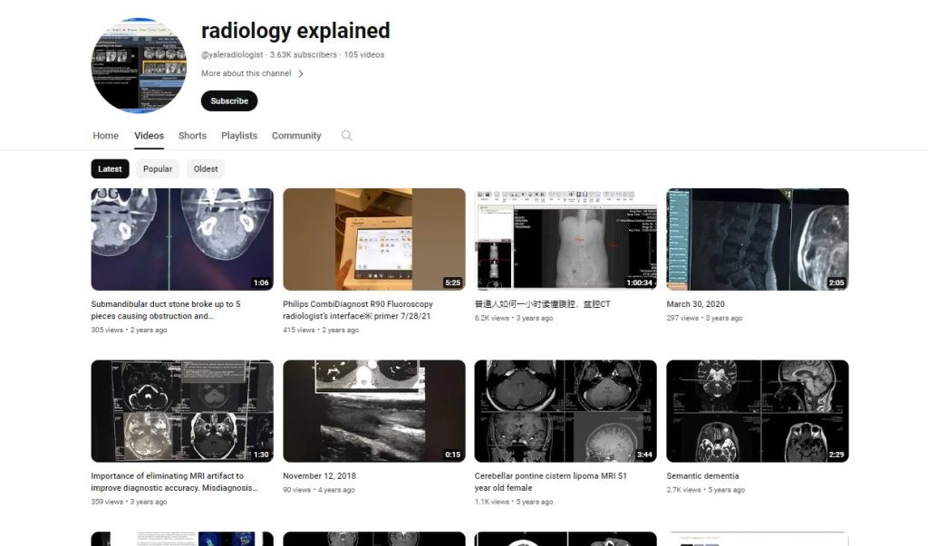Open the Philips CombiDiagnost R90 video thumbnail

[x=373, y=239]
